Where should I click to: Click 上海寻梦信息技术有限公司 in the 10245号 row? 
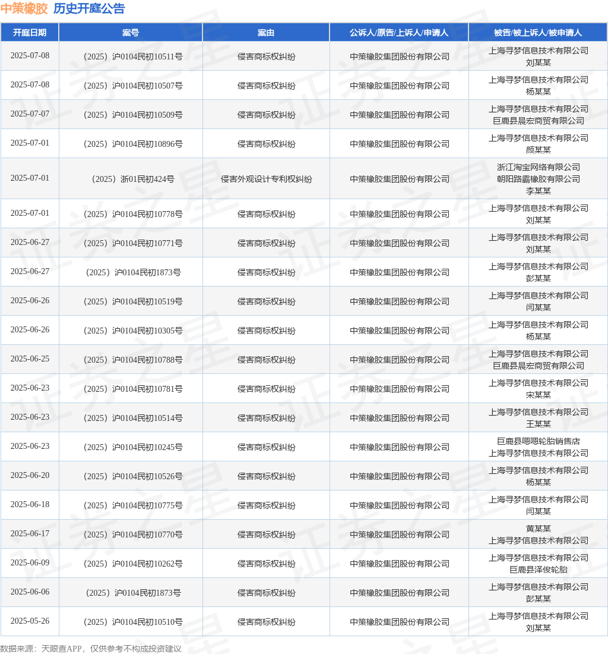(539, 454)
